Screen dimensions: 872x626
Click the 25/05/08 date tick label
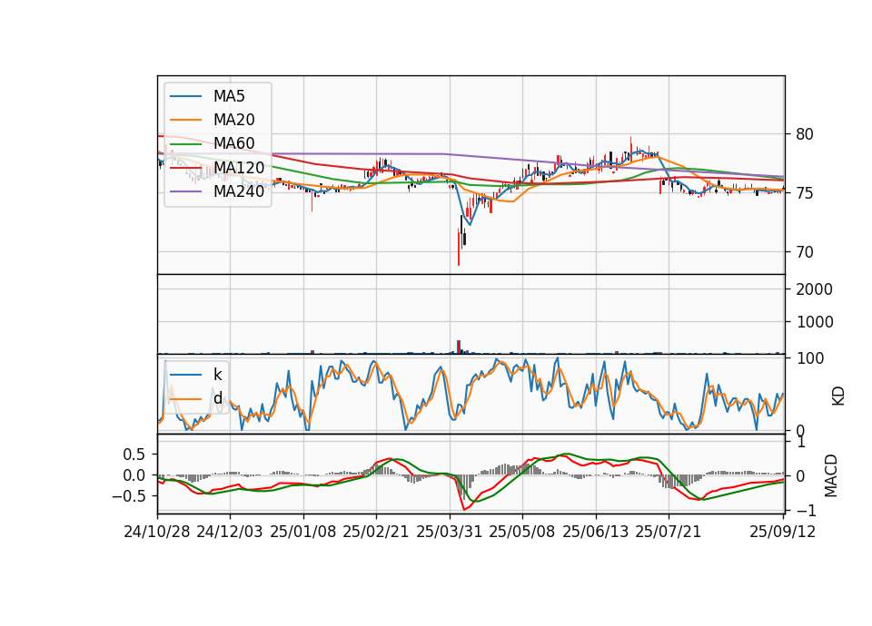(x=522, y=532)
